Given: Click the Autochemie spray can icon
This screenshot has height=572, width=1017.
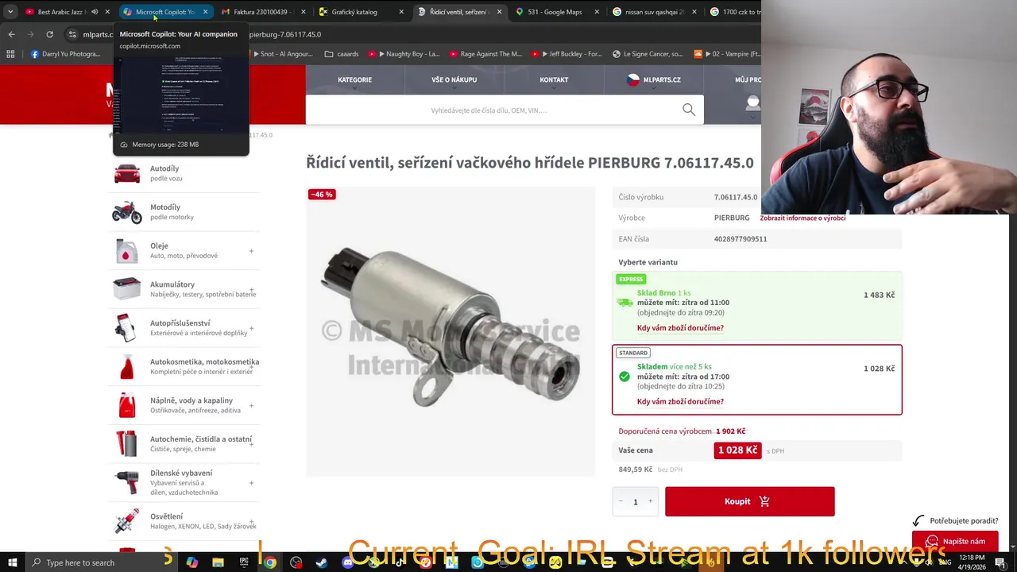Looking at the screenshot, I should [127, 443].
